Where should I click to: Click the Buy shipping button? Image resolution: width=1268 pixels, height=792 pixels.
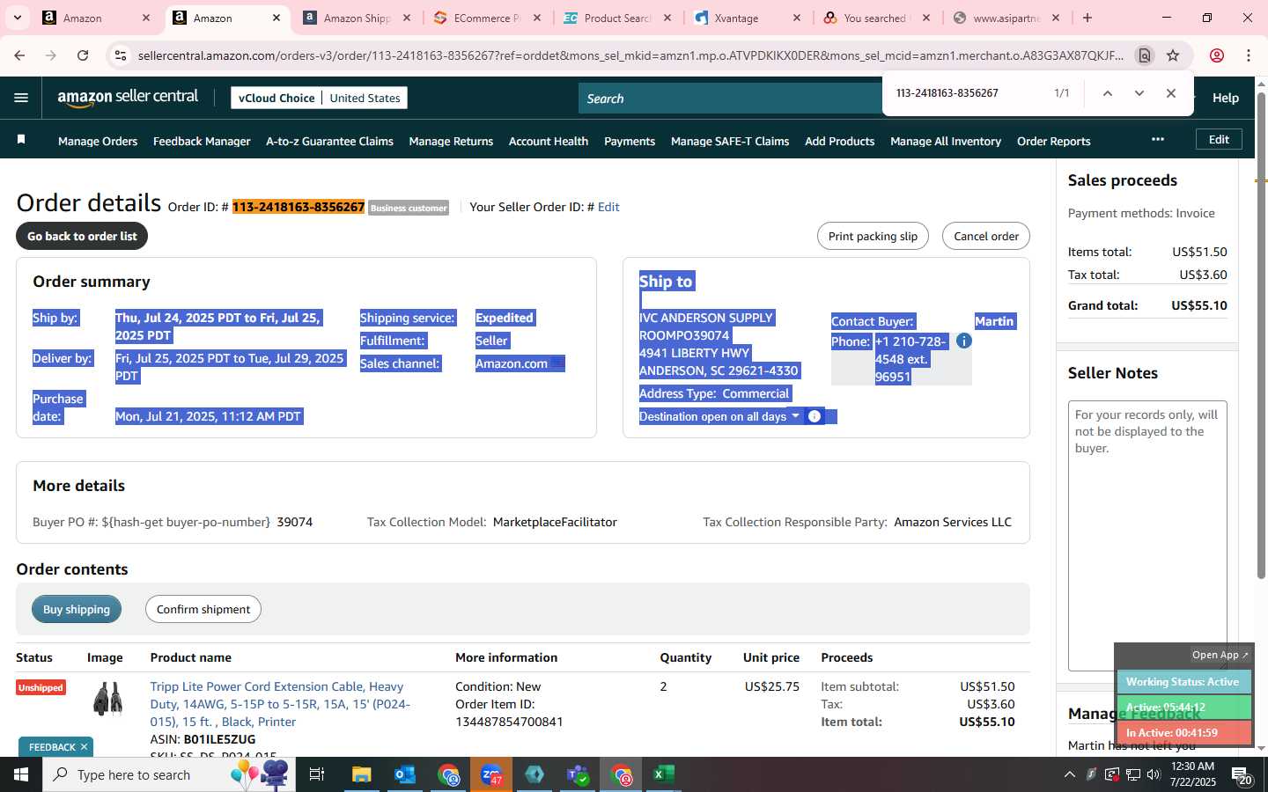pyautogui.click(x=77, y=609)
